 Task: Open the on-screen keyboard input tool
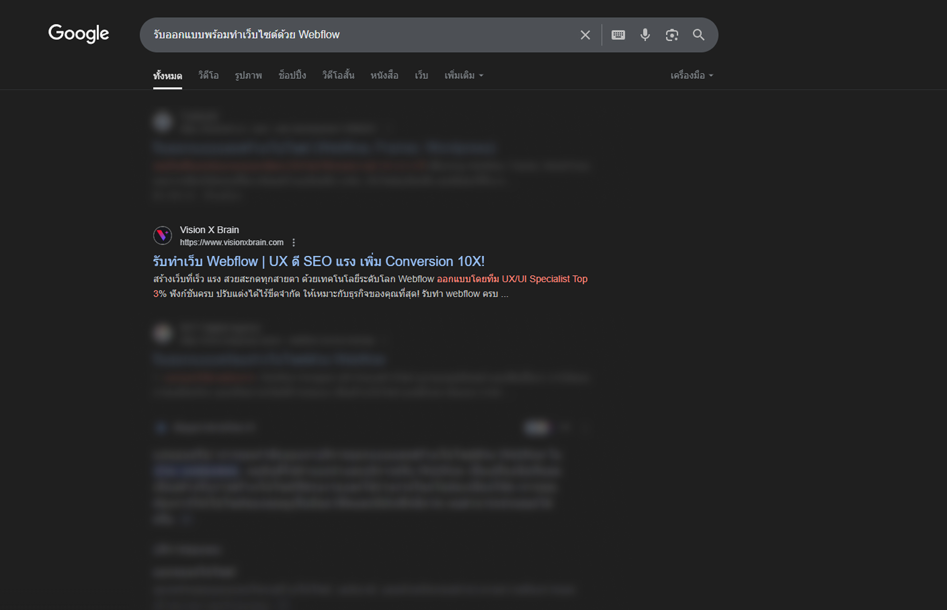(x=618, y=35)
